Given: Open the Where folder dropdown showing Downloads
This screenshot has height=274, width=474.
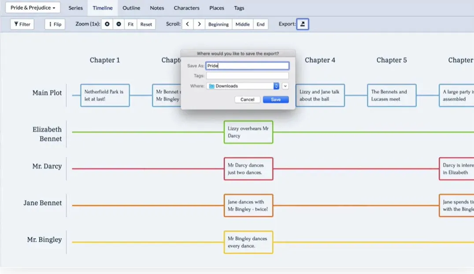Looking at the screenshot, I should pos(243,86).
